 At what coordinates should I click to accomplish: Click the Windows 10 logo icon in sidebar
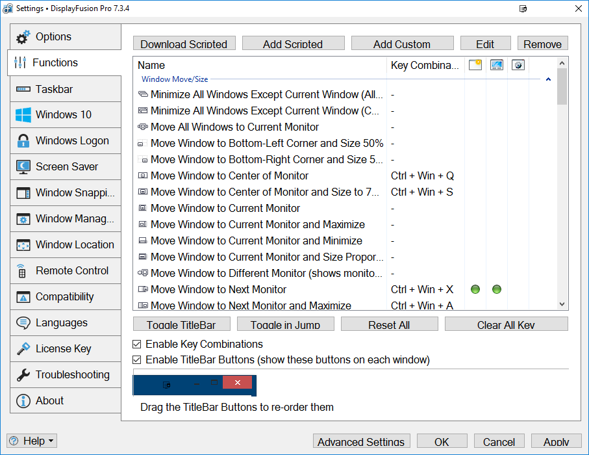tap(23, 115)
